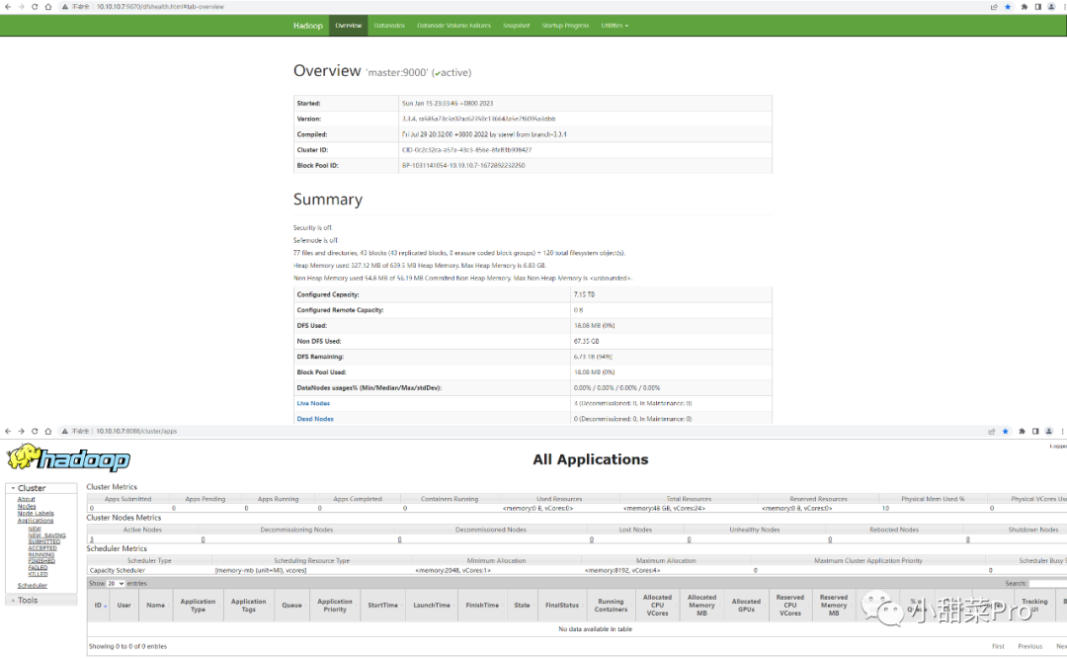
Task: Share the top HDFS page via share icon
Action: point(994,7)
